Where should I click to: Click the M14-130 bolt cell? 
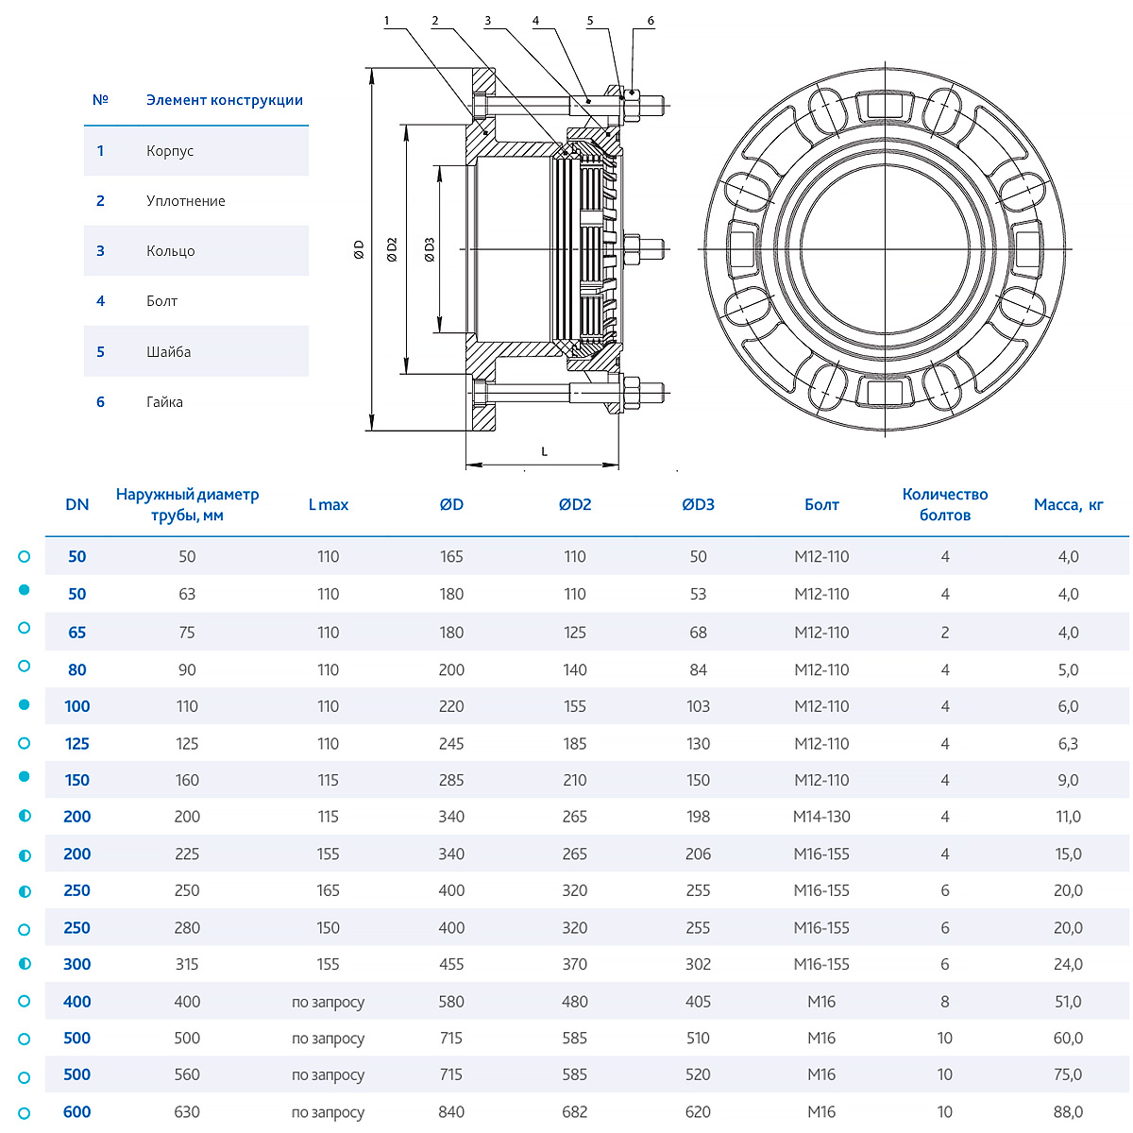tap(821, 817)
